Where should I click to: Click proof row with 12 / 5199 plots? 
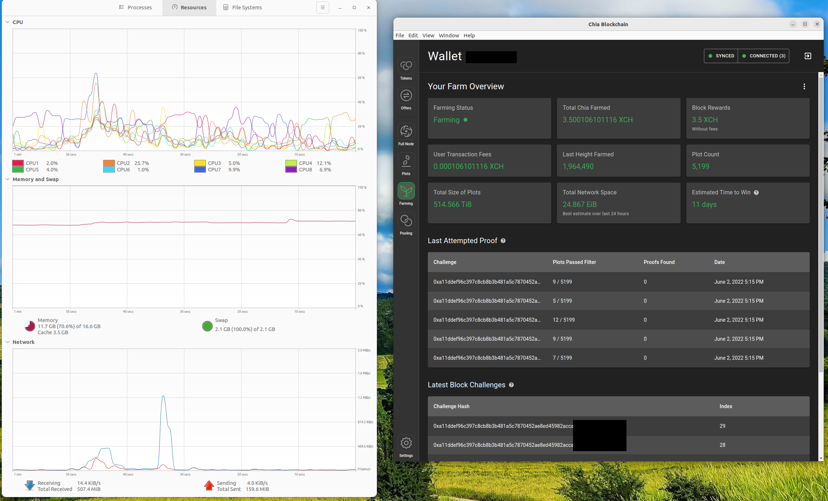click(x=618, y=320)
